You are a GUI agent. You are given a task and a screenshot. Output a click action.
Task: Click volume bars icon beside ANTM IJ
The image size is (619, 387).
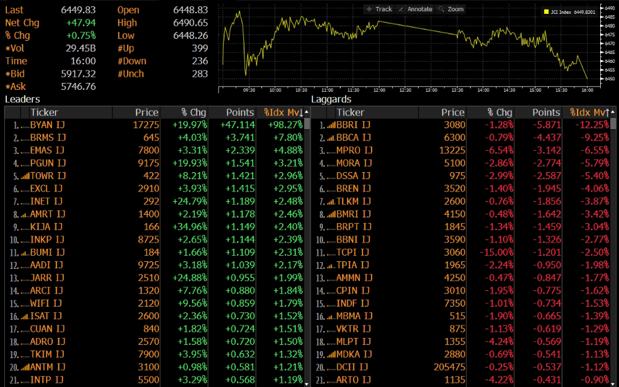pyautogui.click(x=25, y=368)
